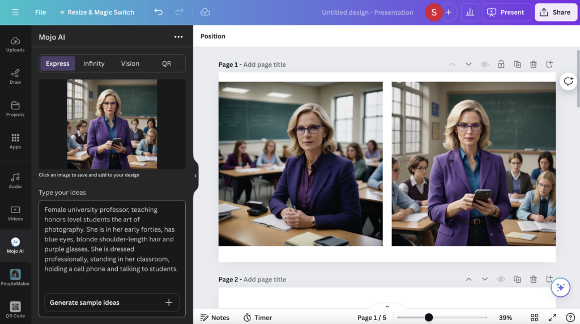Viewport: 580px width, 324px height.
Task: Check cloud save status icon
Action: pos(205,12)
